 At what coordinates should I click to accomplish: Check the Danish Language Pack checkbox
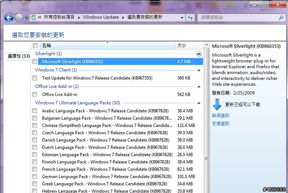(x=35, y=140)
